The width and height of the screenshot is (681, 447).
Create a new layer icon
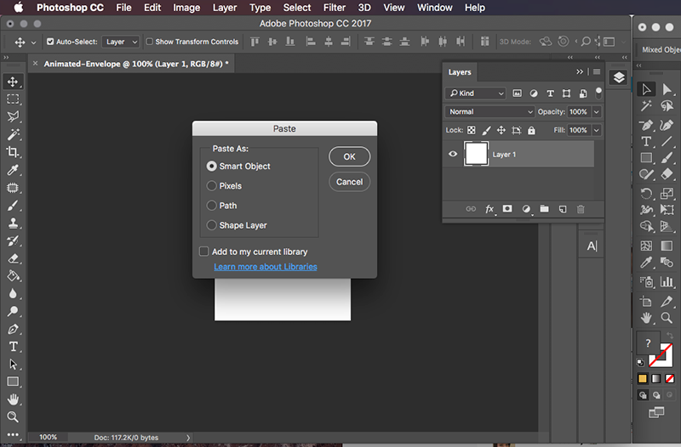coord(563,209)
